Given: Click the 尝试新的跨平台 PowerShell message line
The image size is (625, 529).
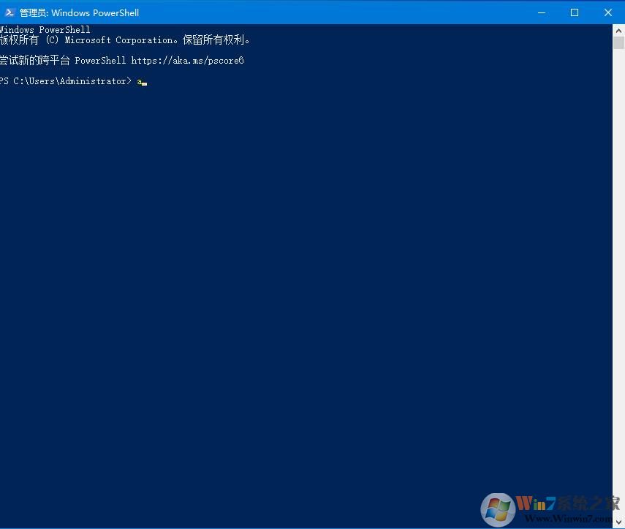Looking at the screenshot, I should 122,60.
